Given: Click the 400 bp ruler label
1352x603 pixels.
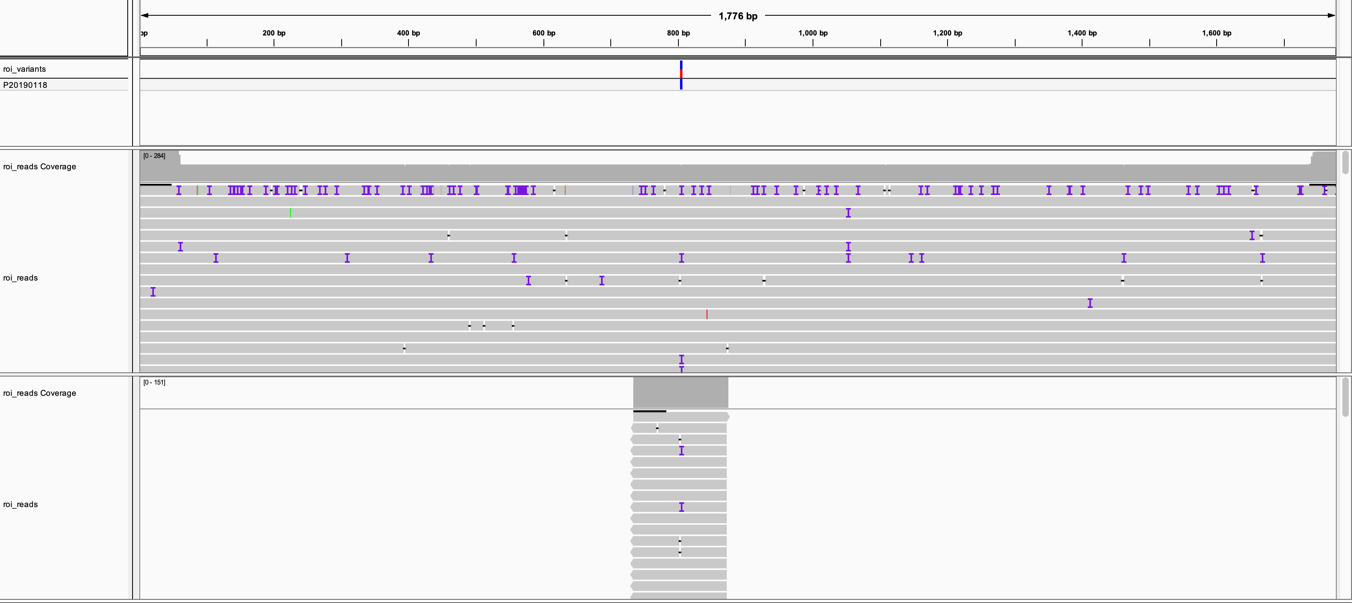Looking at the screenshot, I should click(x=409, y=33).
